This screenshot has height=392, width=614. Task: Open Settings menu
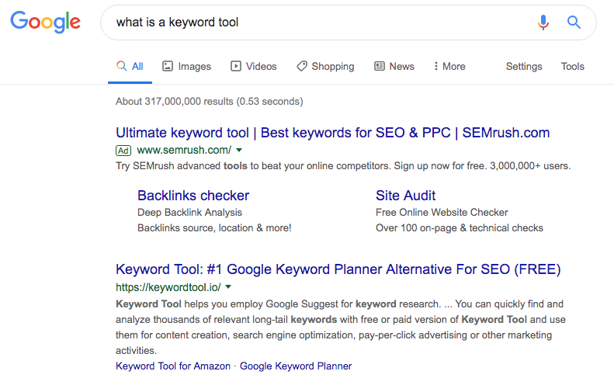[524, 66]
